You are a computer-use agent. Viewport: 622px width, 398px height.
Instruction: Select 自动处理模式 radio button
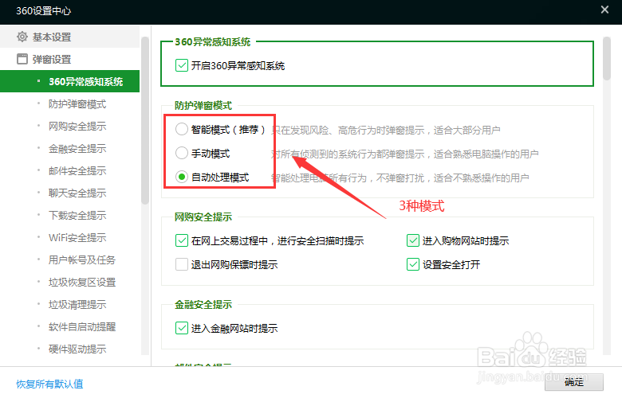(182, 177)
